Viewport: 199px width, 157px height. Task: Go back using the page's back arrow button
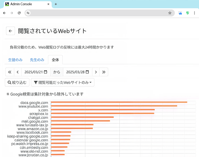point(10,31)
